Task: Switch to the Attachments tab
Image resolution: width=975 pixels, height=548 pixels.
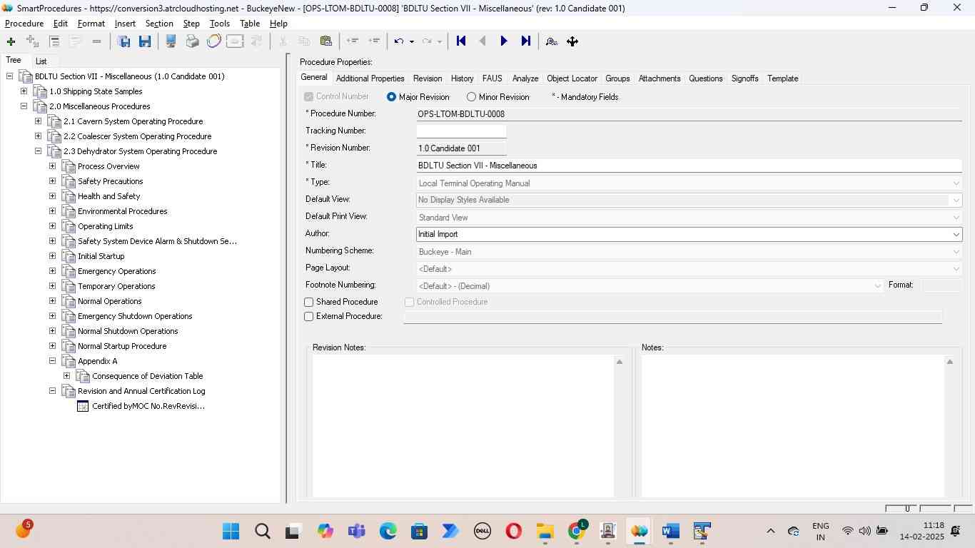Action: pyautogui.click(x=659, y=78)
